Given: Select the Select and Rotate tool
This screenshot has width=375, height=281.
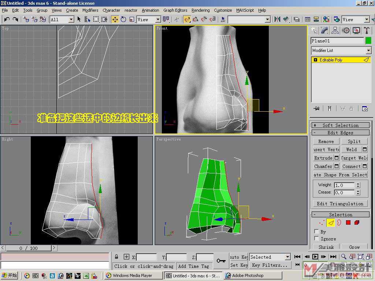Looking at the screenshot, I should click(x=123, y=19).
